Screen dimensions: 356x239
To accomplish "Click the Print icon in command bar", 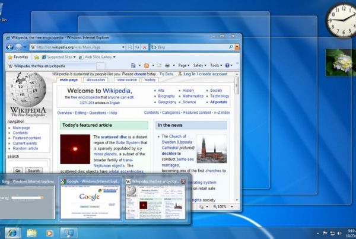I will (x=167, y=66).
